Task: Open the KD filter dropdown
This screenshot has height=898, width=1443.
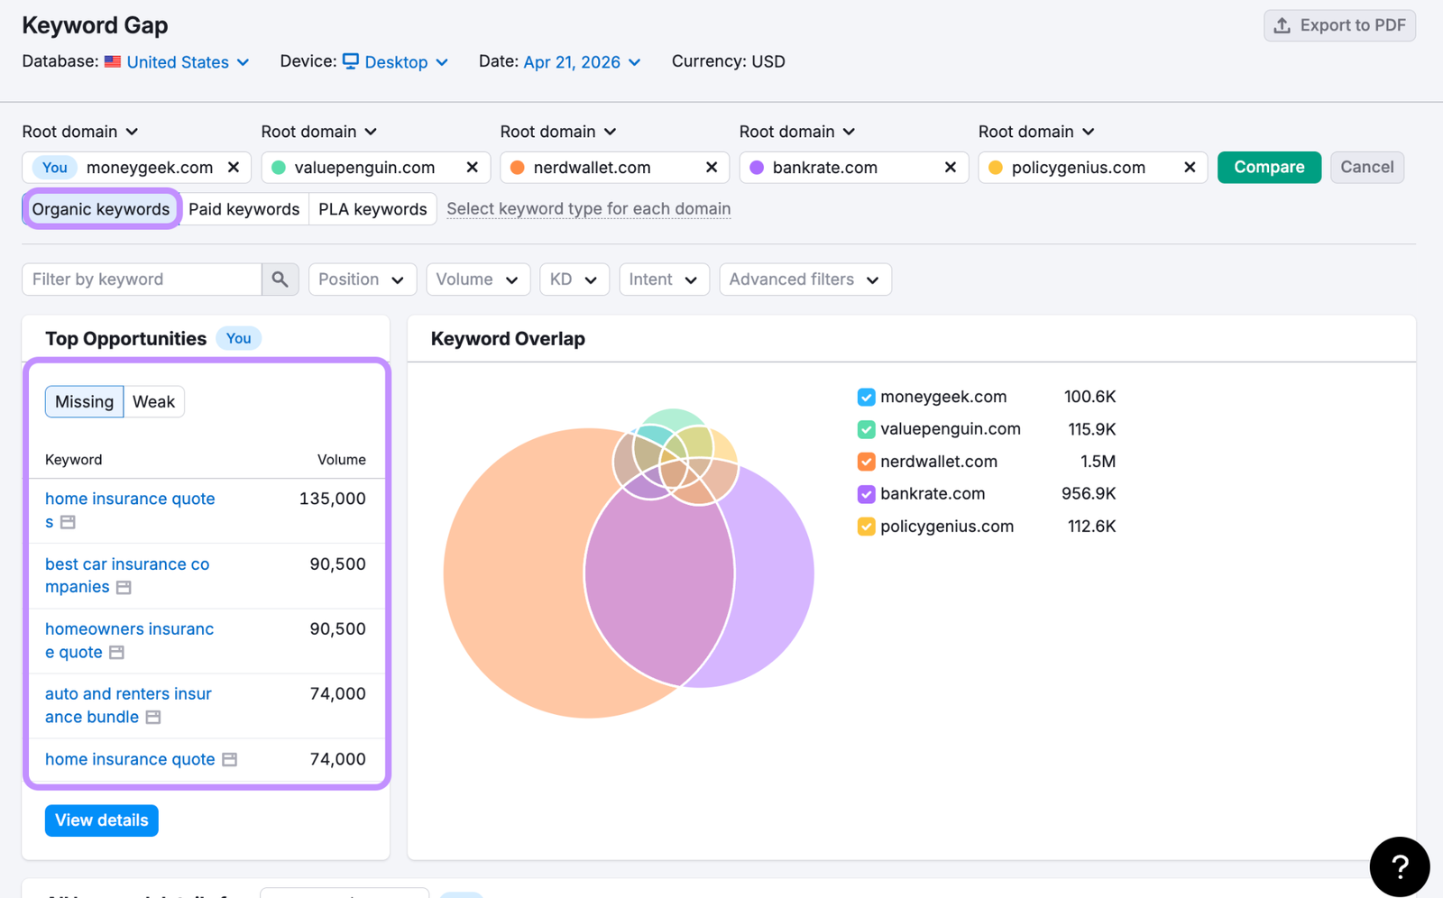Action: click(574, 279)
